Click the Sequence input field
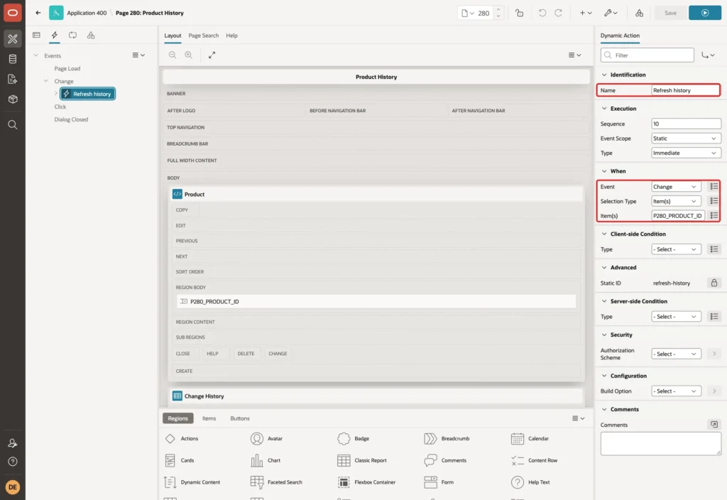The image size is (727, 500). (686, 124)
